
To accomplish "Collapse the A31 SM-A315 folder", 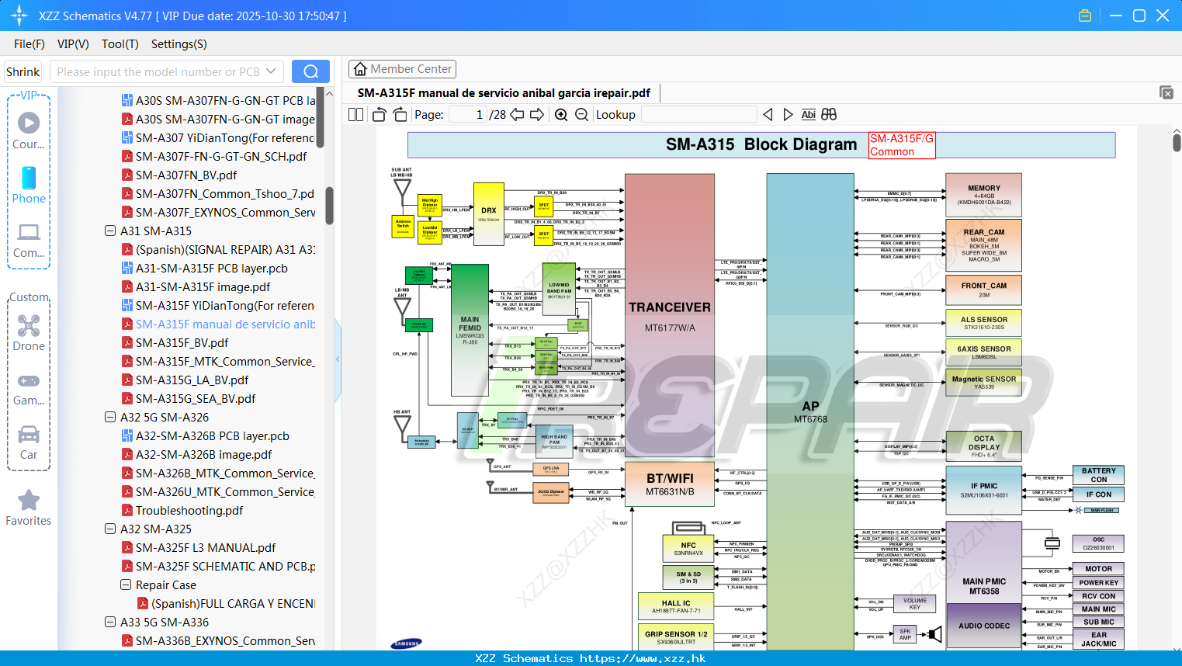I will coord(110,231).
